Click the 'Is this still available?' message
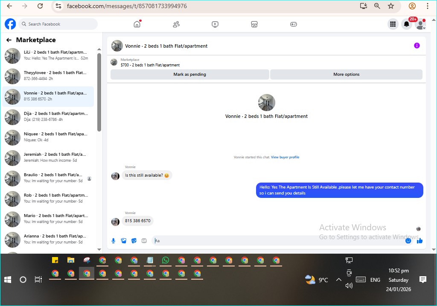This screenshot has width=437, height=306. coord(147,175)
